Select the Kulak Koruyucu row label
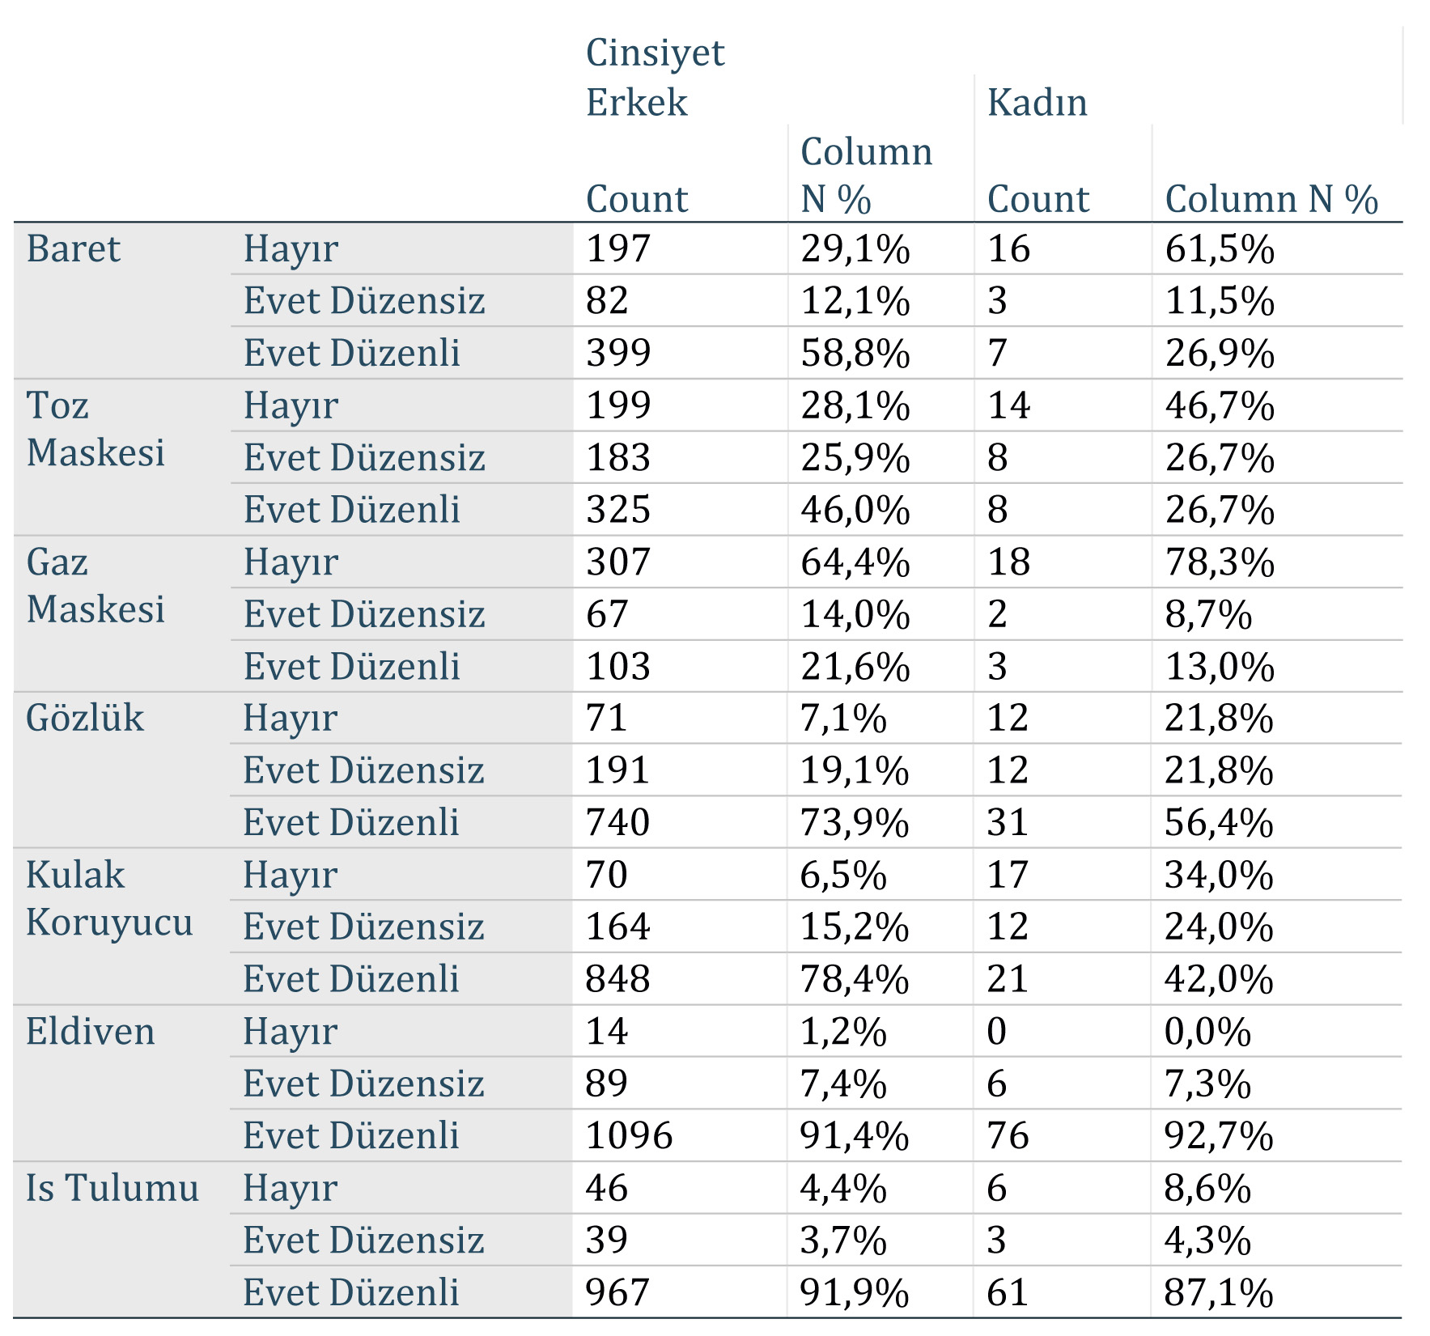Screen dimensions: 1430x1336 [108, 898]
